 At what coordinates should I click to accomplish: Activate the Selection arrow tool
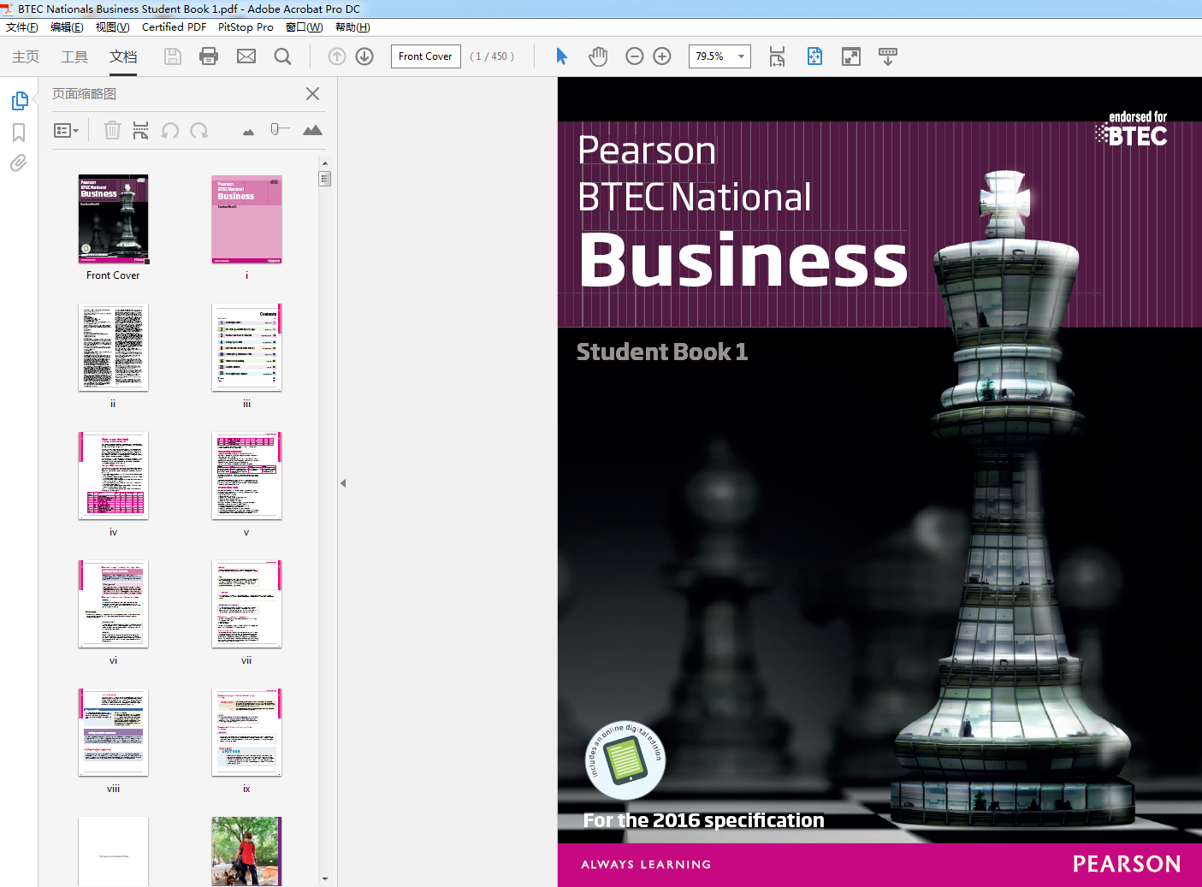click(x=562, y=56)
